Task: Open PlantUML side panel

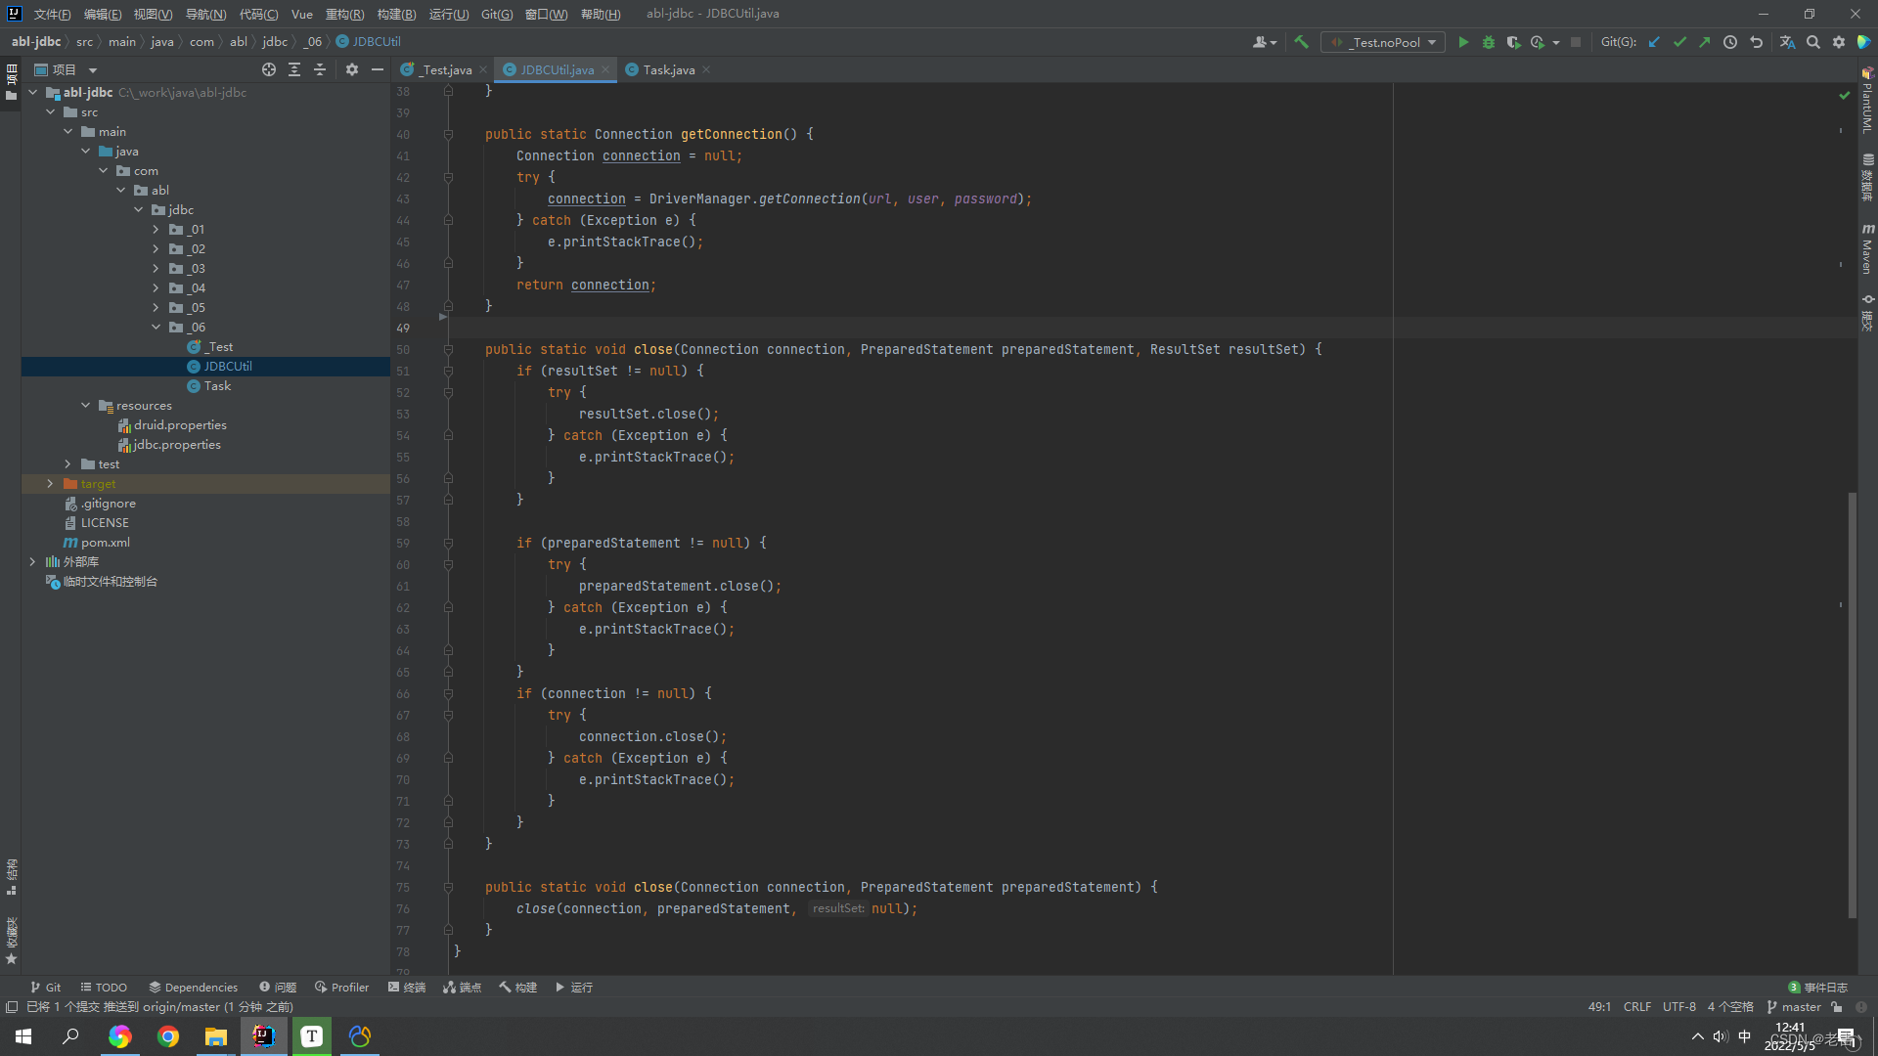Action: click(1867, 101)
